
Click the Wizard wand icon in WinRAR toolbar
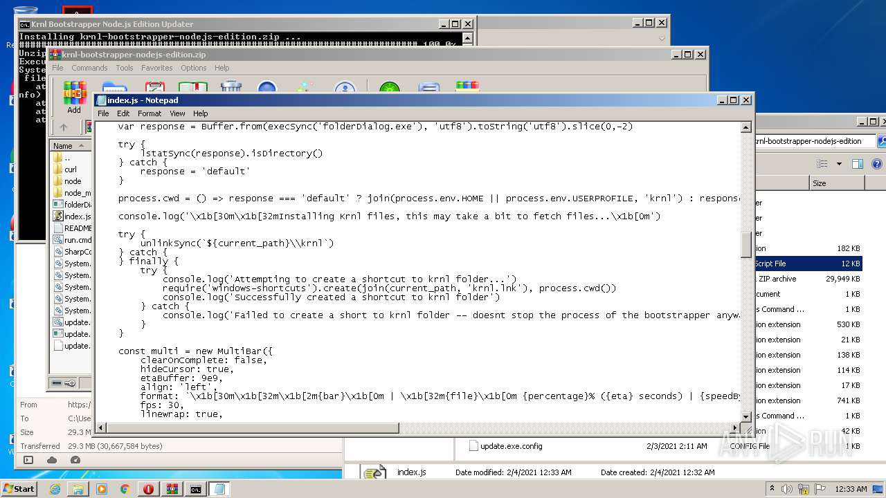tap(305, 86)
